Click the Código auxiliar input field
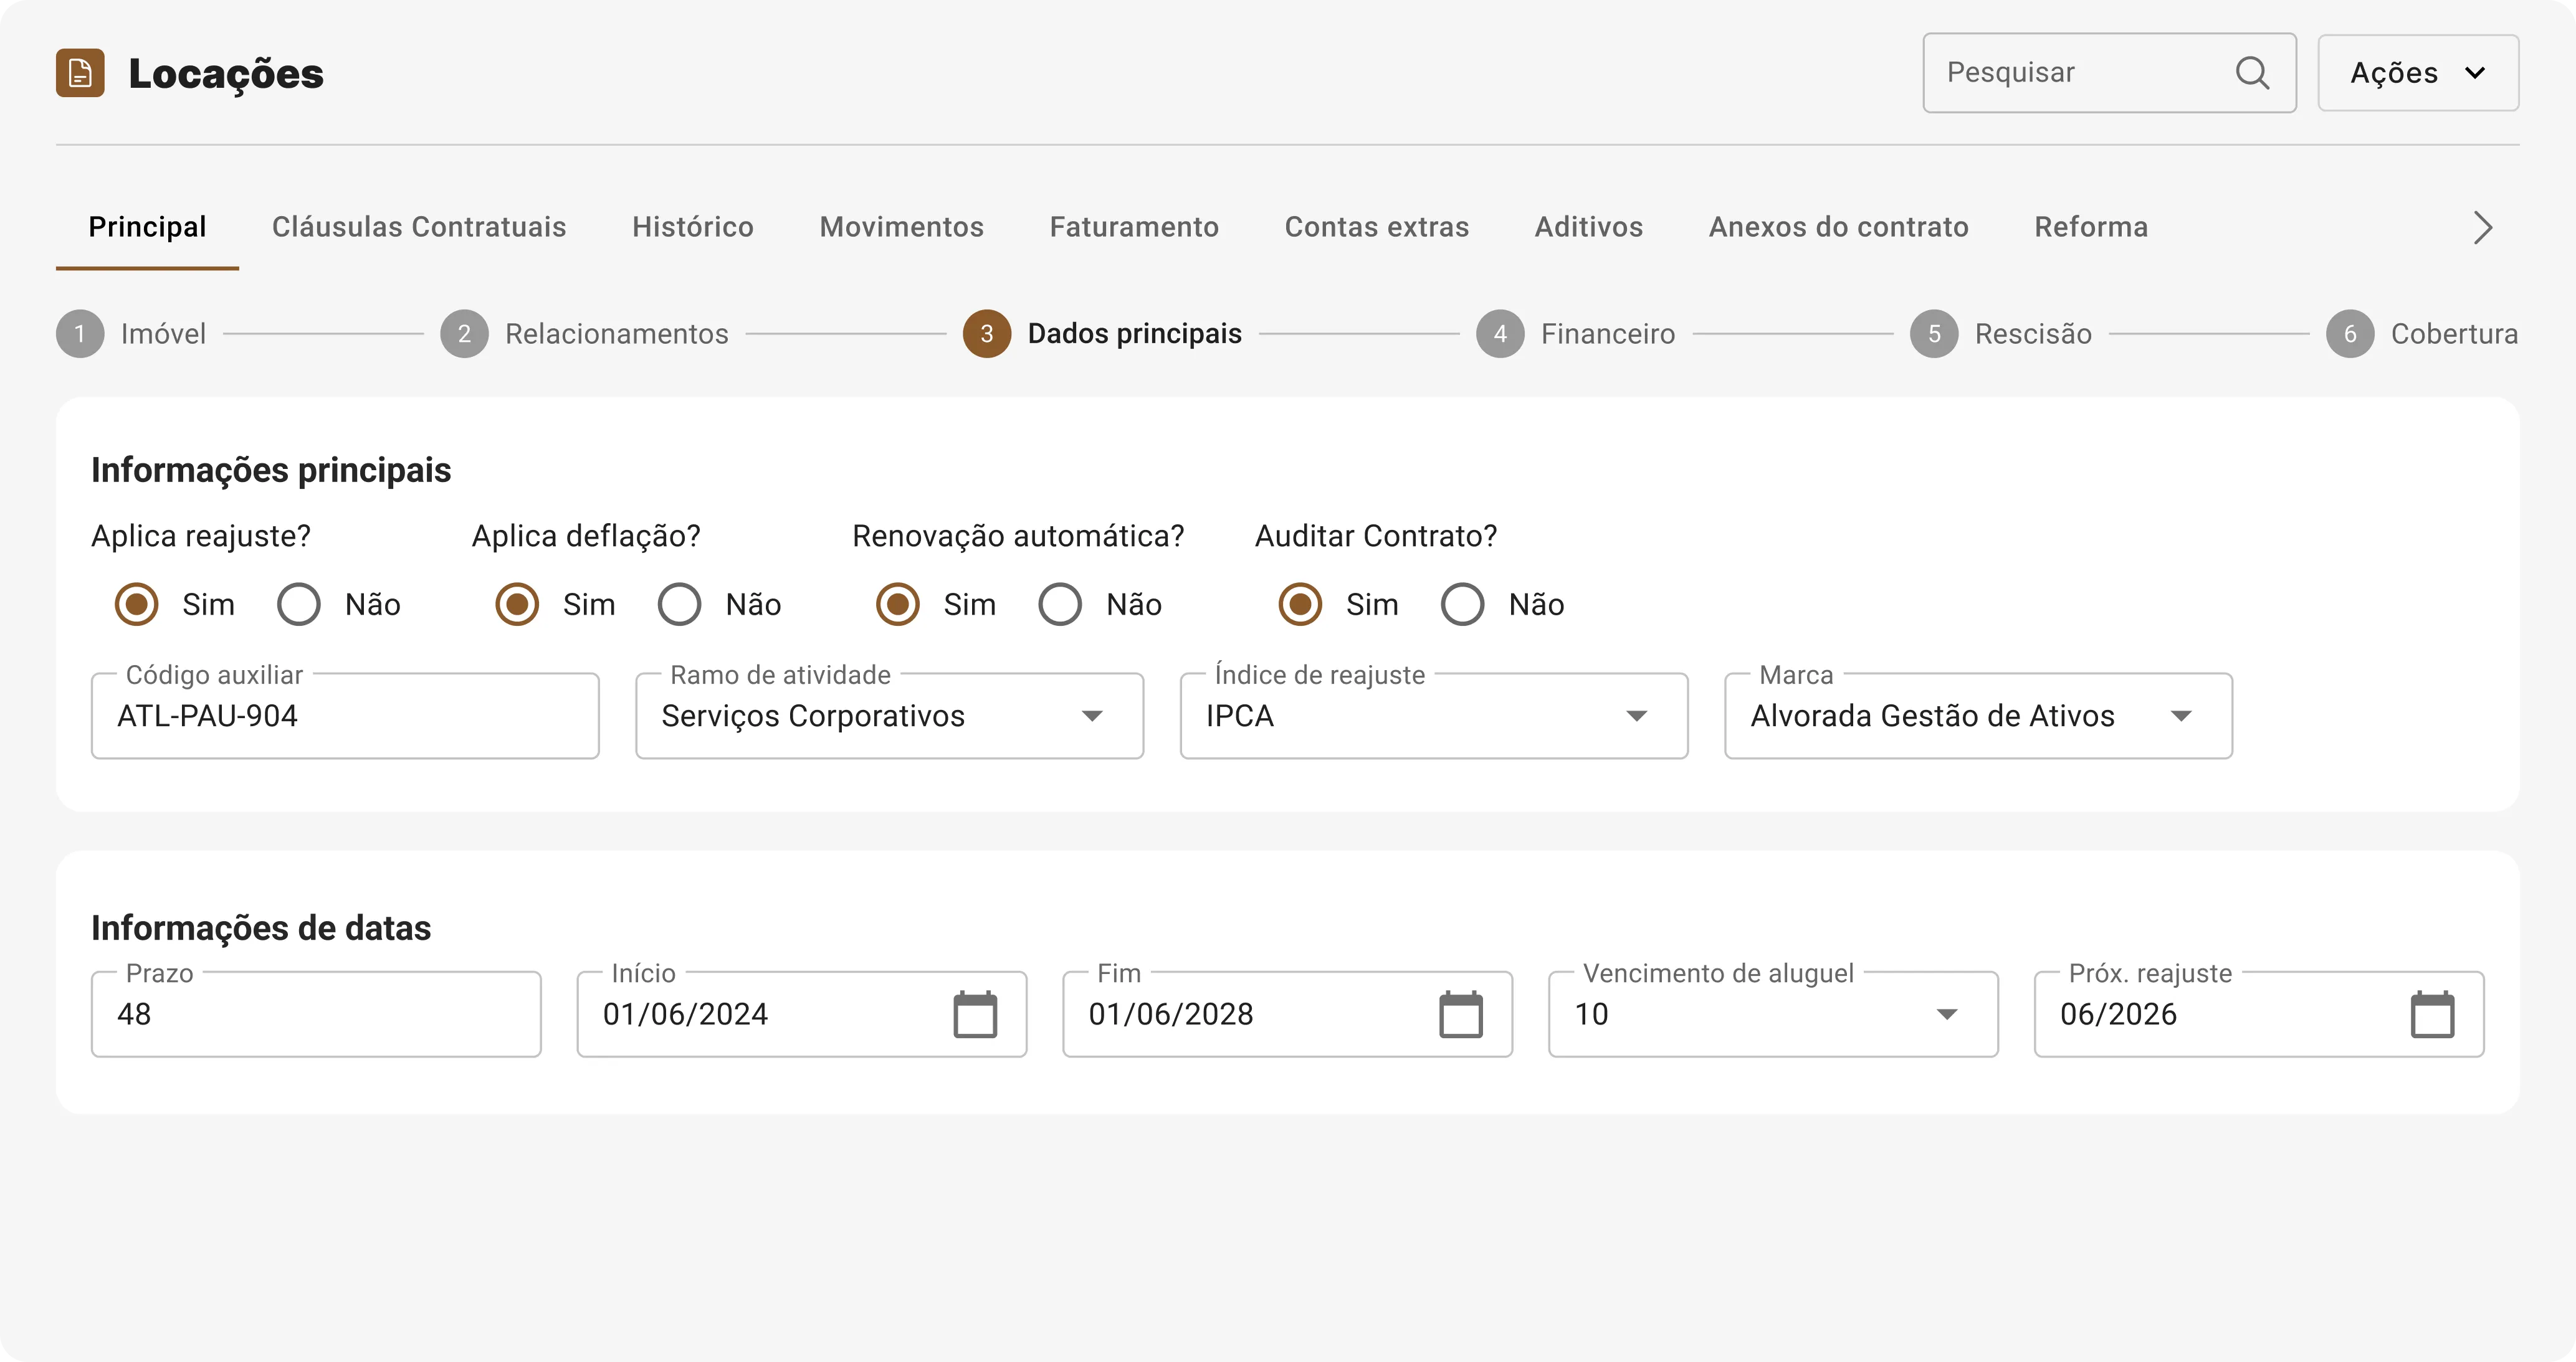 pos(345,716)
